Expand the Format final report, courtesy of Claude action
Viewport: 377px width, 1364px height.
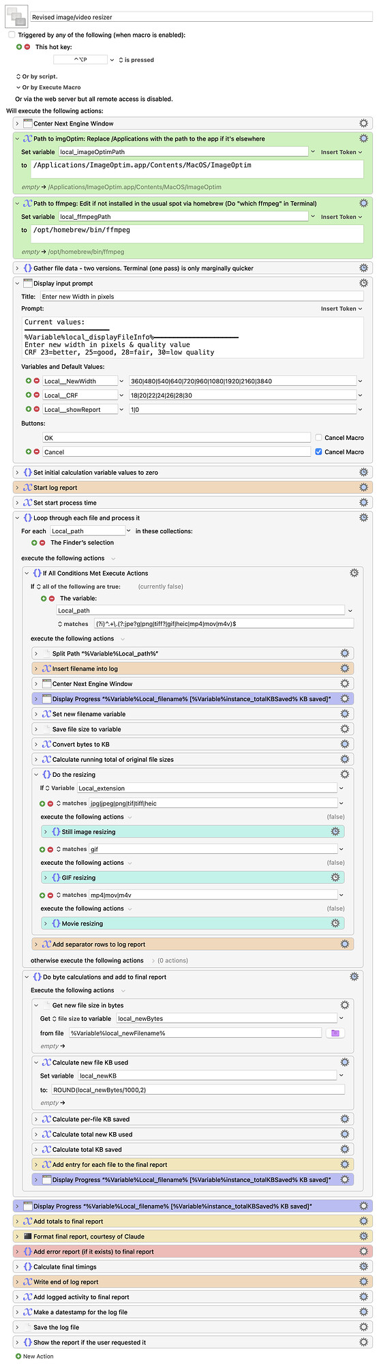coord(17,1236)
